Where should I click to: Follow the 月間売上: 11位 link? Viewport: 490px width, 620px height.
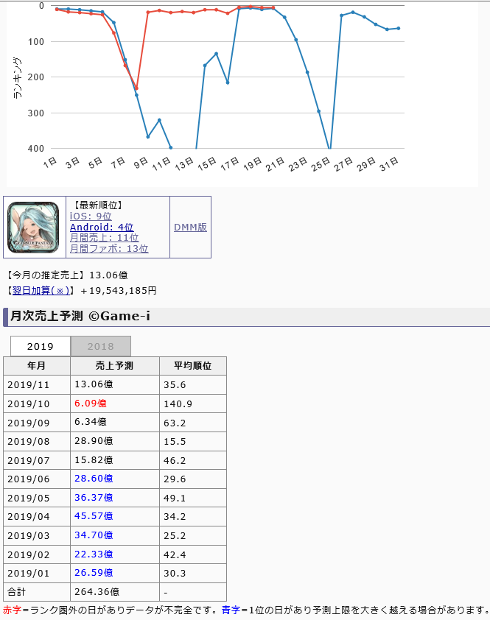[x=104, y=238]
